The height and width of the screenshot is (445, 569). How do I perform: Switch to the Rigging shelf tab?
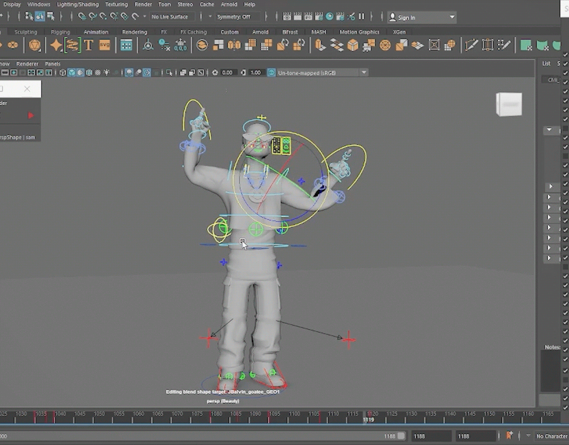pos(60,32)
